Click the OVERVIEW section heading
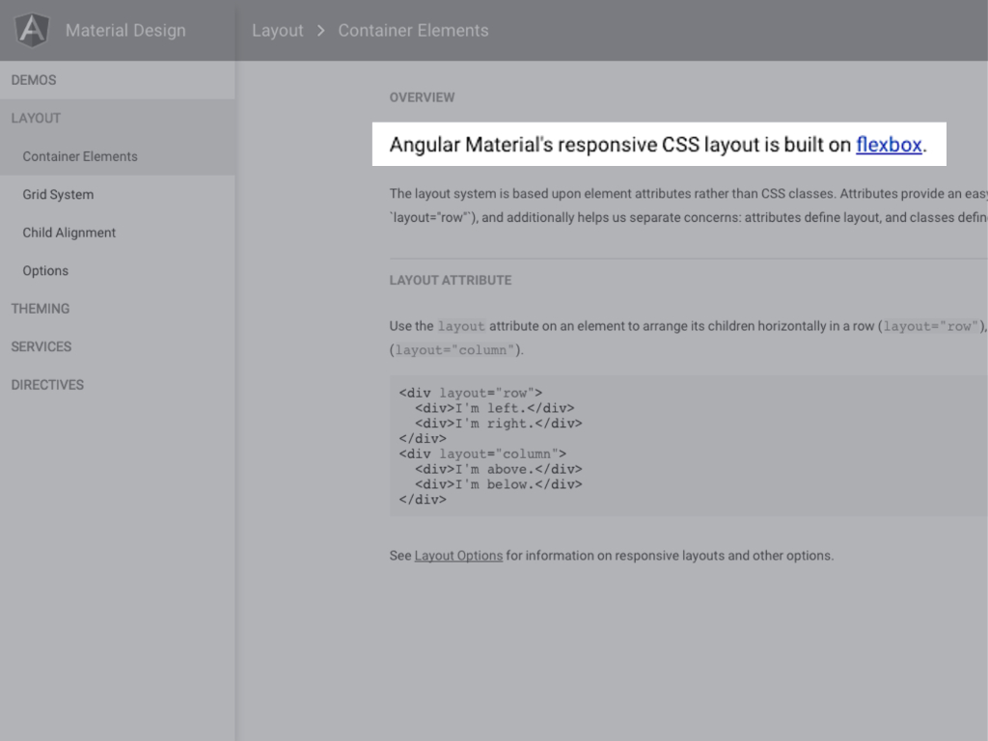The width and height of the screenshot is (988, 741). click(x=422, y=97)
